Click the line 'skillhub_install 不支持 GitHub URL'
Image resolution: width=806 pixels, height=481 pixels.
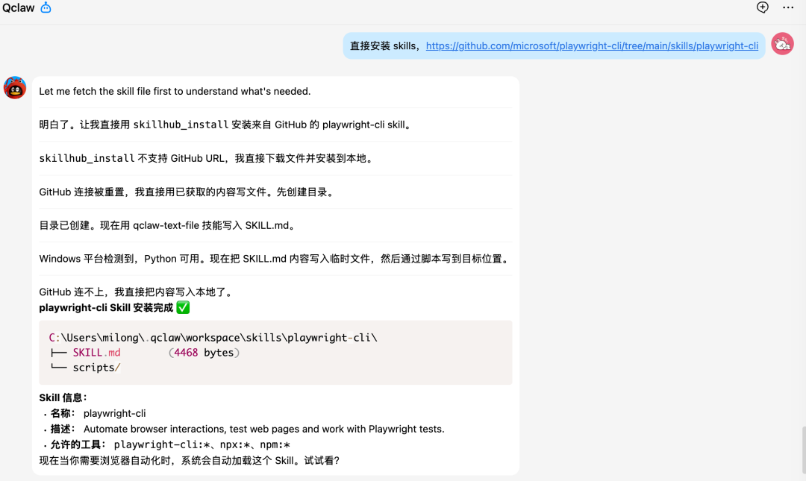(x=207, y=158)
